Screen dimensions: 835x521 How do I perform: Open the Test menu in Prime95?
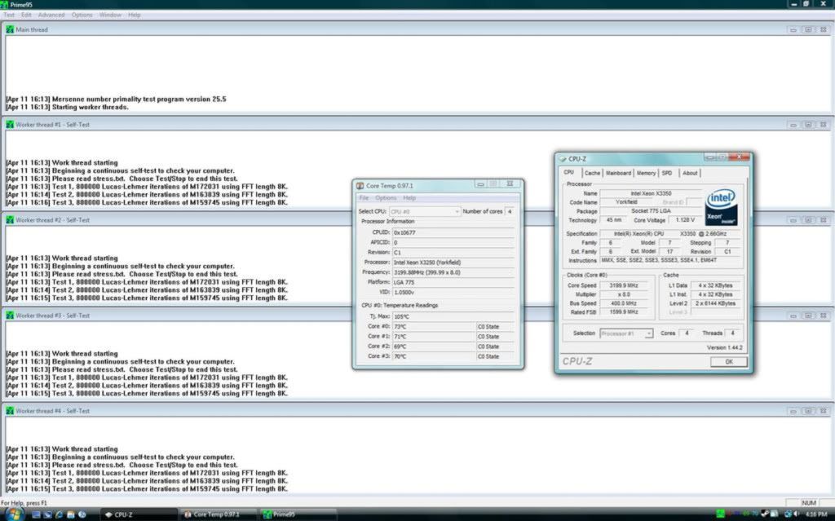(x=9, y=15)
